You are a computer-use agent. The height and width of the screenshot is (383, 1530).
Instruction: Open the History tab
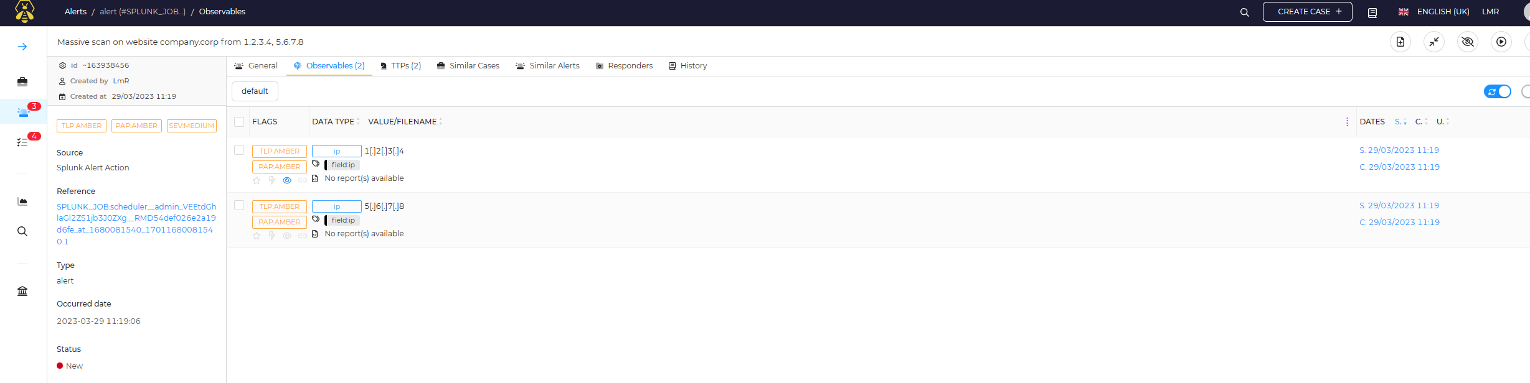click(687, 66)
